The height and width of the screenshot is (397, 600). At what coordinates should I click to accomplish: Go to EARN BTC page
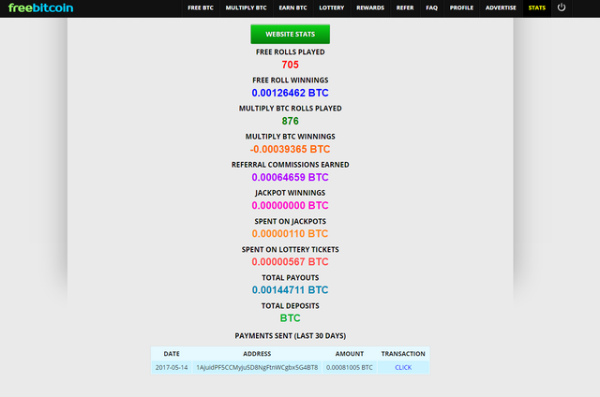292,7
